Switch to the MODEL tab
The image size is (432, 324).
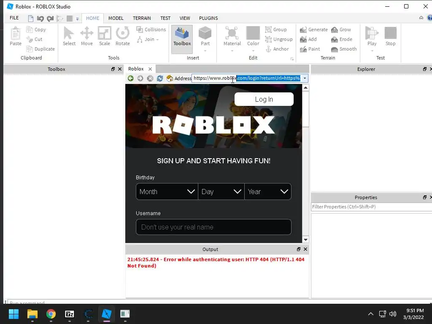[116, 18]
